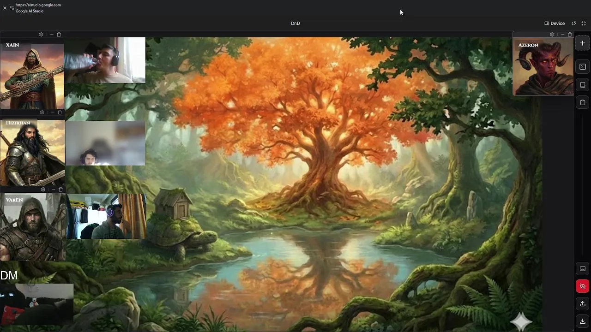This screenshot has width=591, height=332.
Task: Delete the Azeron character card
Action: 570,35
